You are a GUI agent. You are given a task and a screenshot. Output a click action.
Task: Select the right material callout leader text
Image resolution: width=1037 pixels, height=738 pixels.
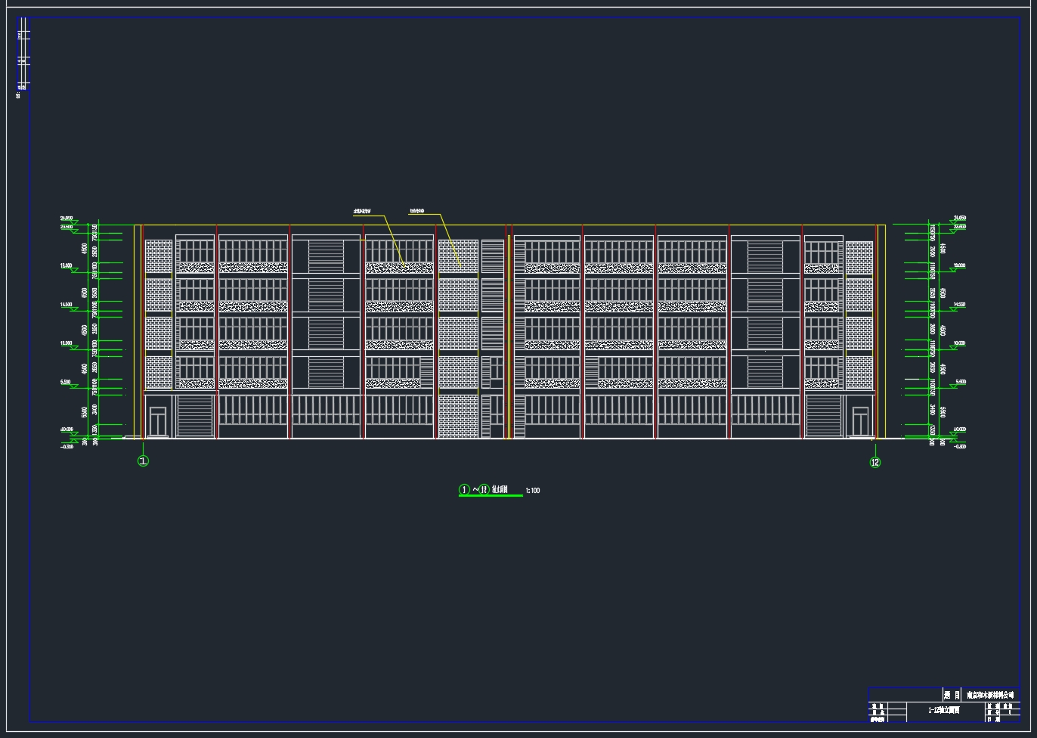[416, 211]
